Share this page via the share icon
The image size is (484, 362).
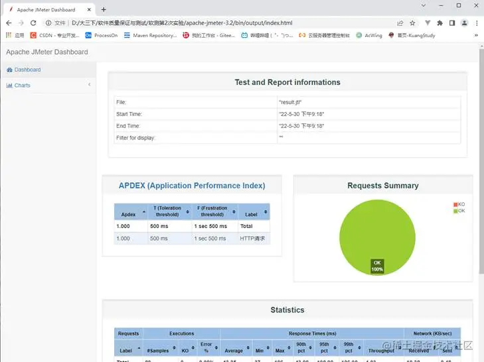tap(400, 23)
